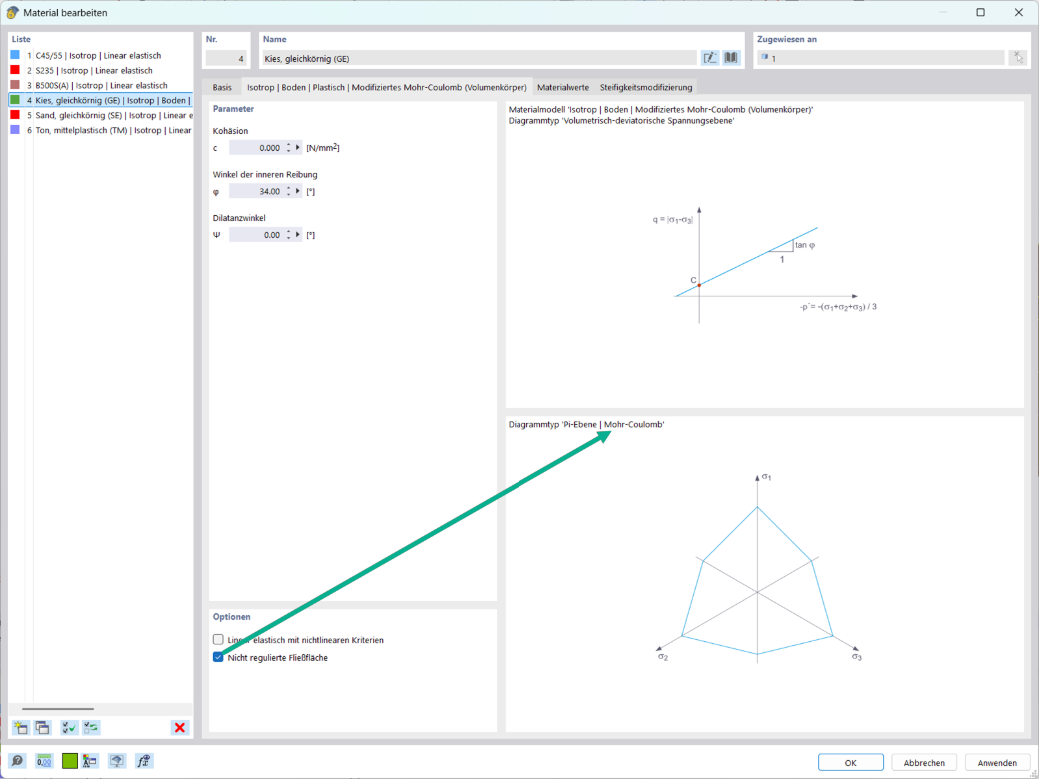Click blue color swatch of C45/55
Viewport: 1039px width, 779px height.
click(x=15, y=55)
